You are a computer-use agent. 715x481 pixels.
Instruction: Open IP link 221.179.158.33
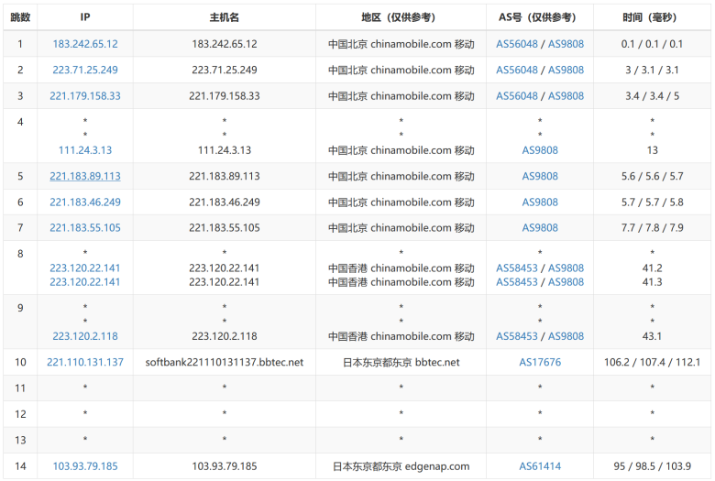tap(85, 96)
